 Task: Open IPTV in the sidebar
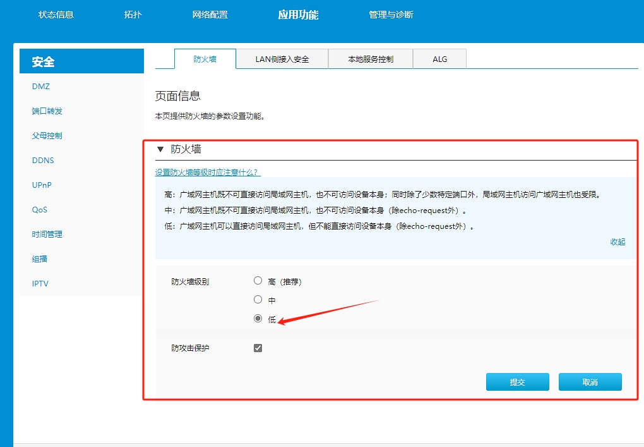pyautogui.click(x=40, y=284)
